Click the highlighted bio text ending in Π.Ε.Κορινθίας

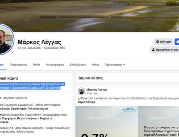[x=32, y=86]
